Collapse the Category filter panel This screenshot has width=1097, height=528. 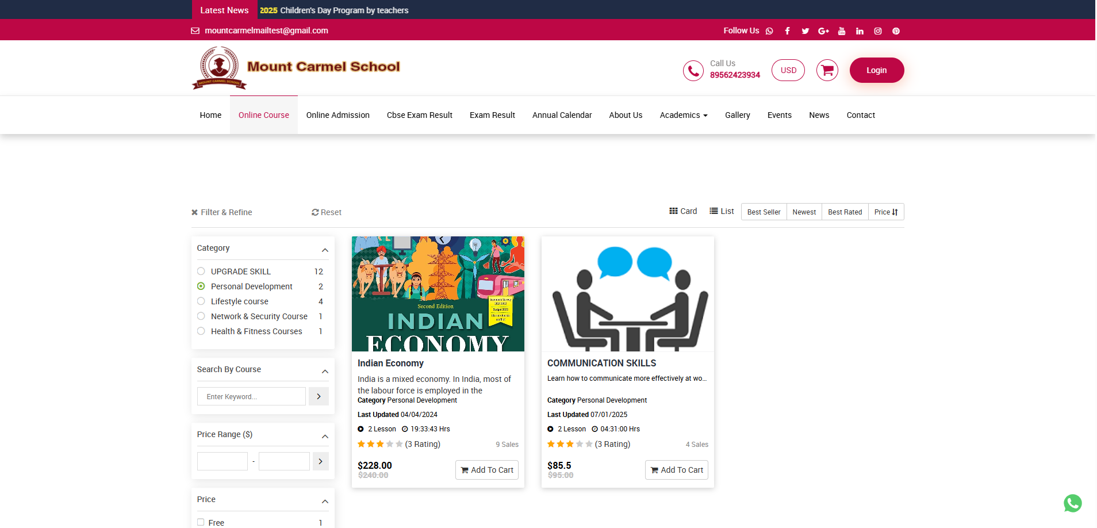point(325,250)
